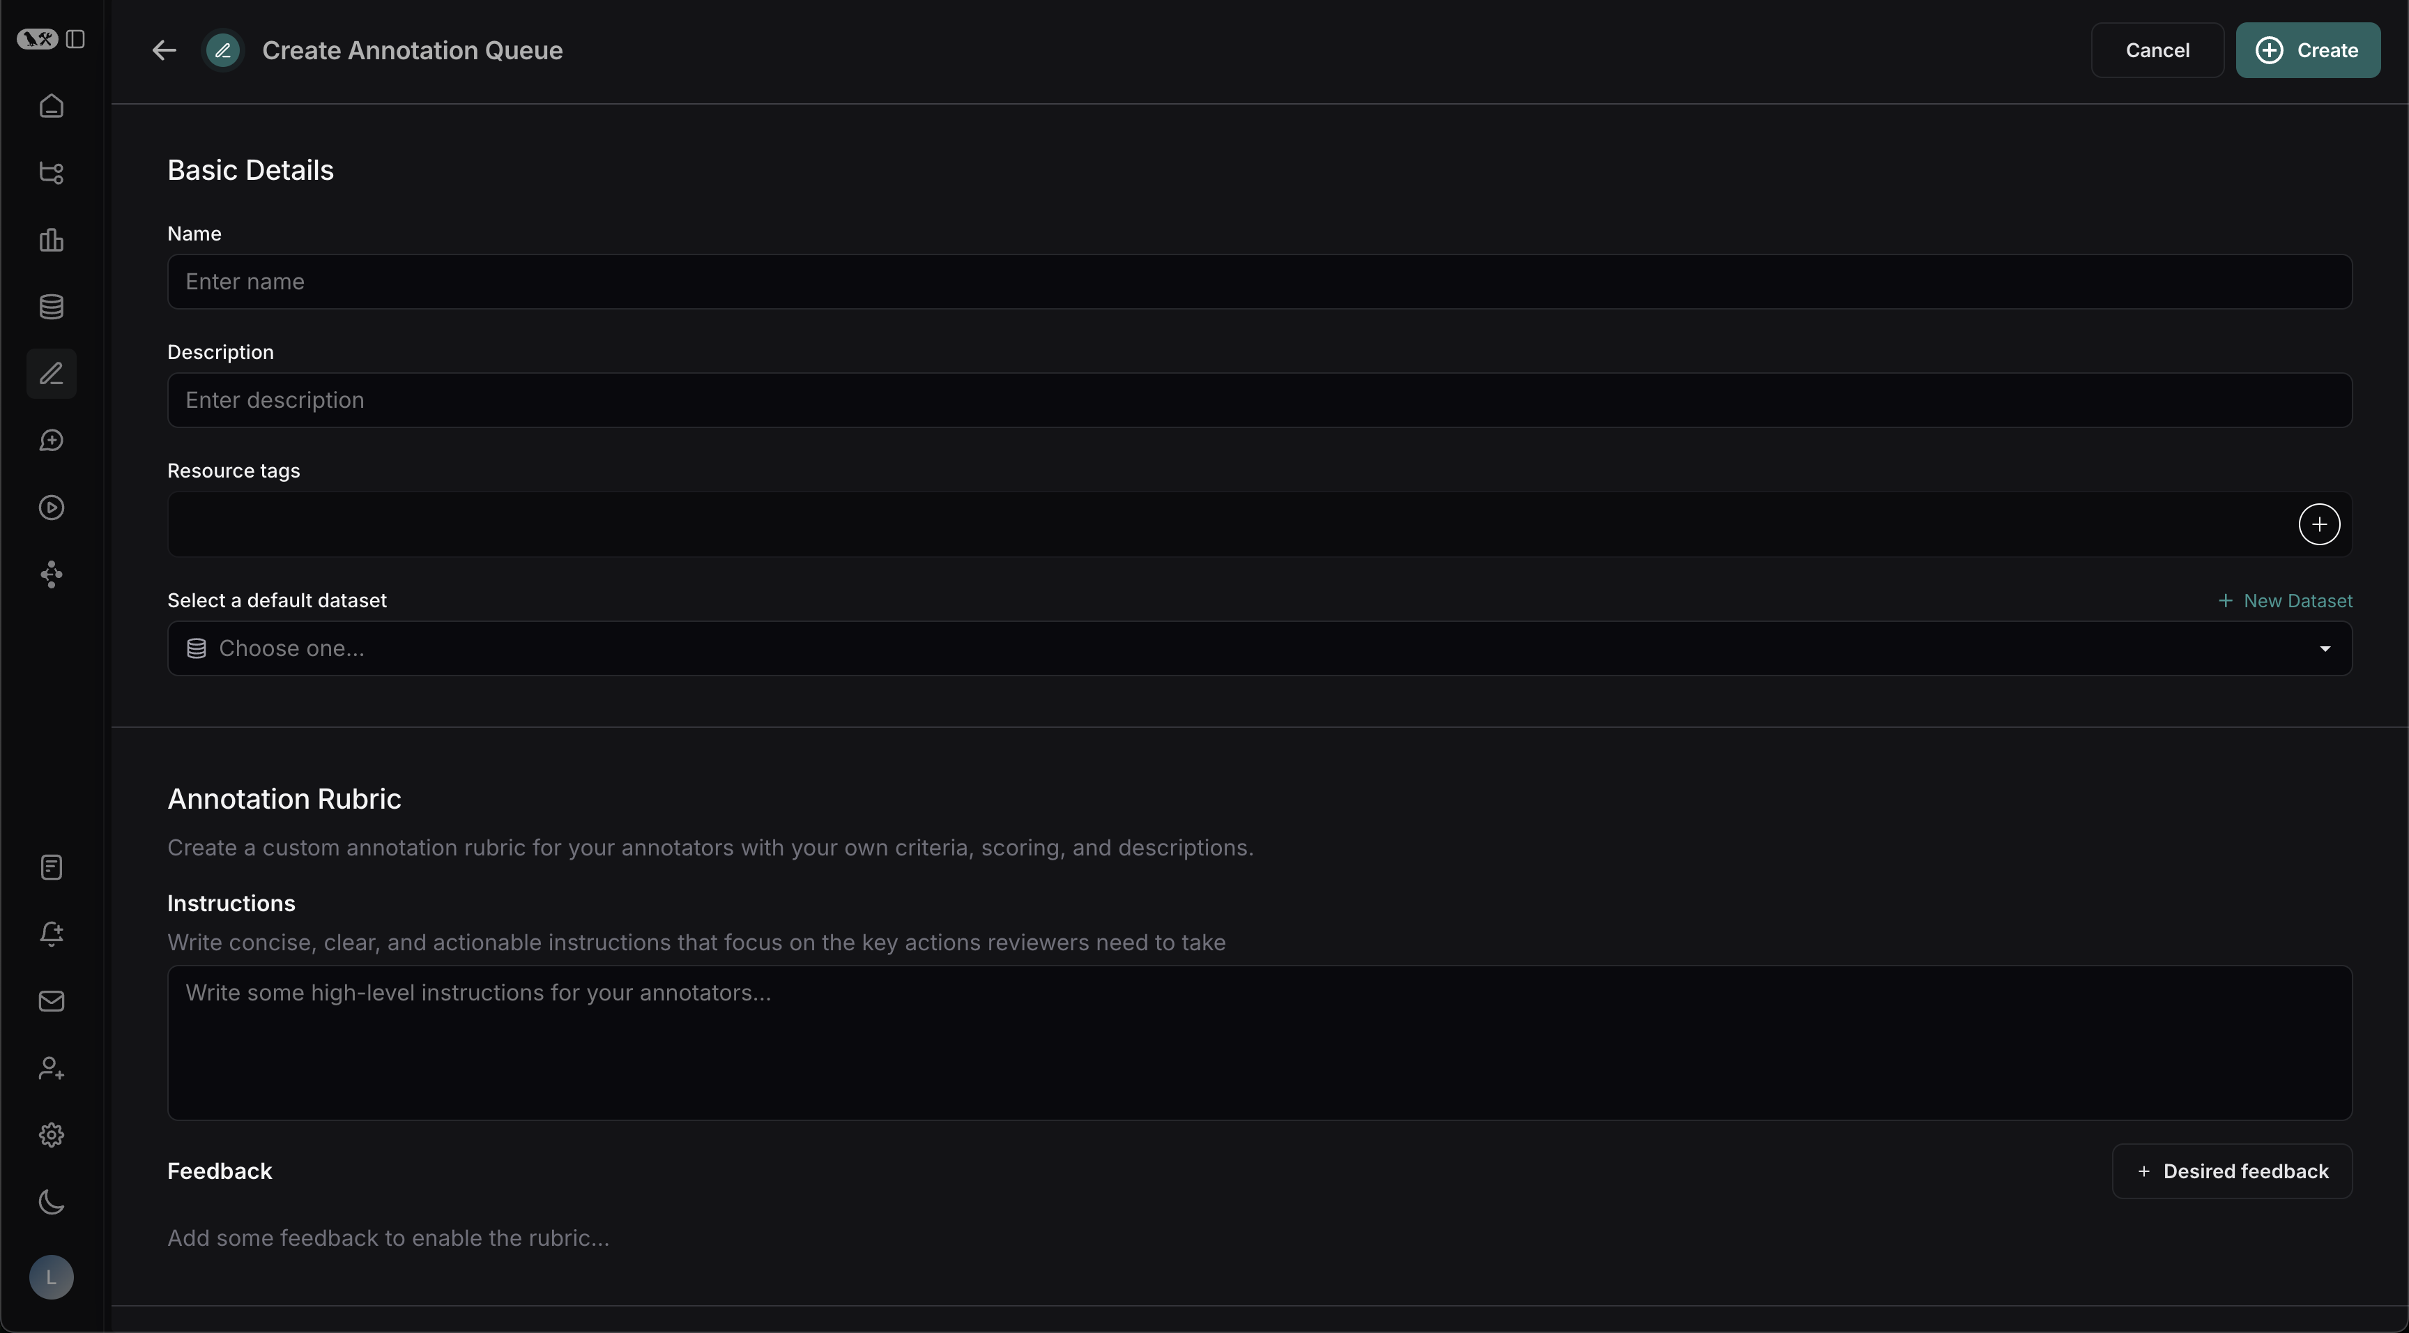Open the Monitoring dashboards icon
2409x1333 pixels.
(x=50, y=241)
